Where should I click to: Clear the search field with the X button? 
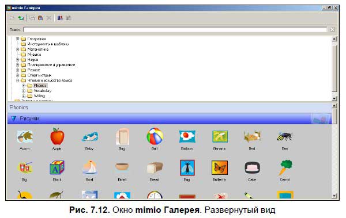pyautogui.click(x=332, y=29)
